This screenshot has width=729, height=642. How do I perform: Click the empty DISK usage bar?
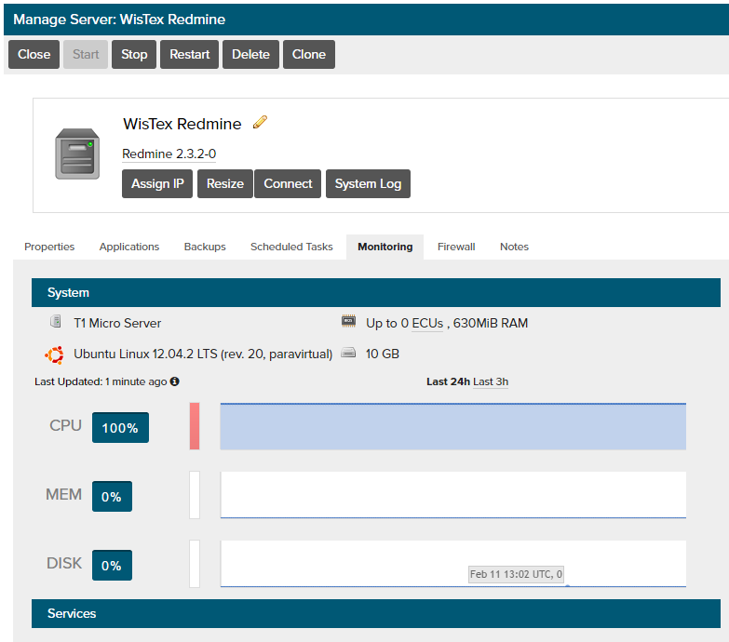pos(195,564)
